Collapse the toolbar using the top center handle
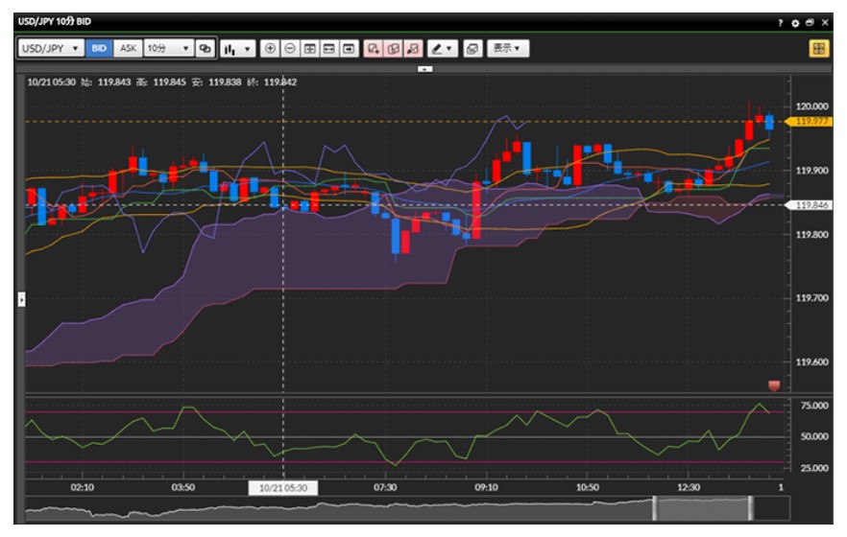This screenshot has height=537, width=847. 425,69
